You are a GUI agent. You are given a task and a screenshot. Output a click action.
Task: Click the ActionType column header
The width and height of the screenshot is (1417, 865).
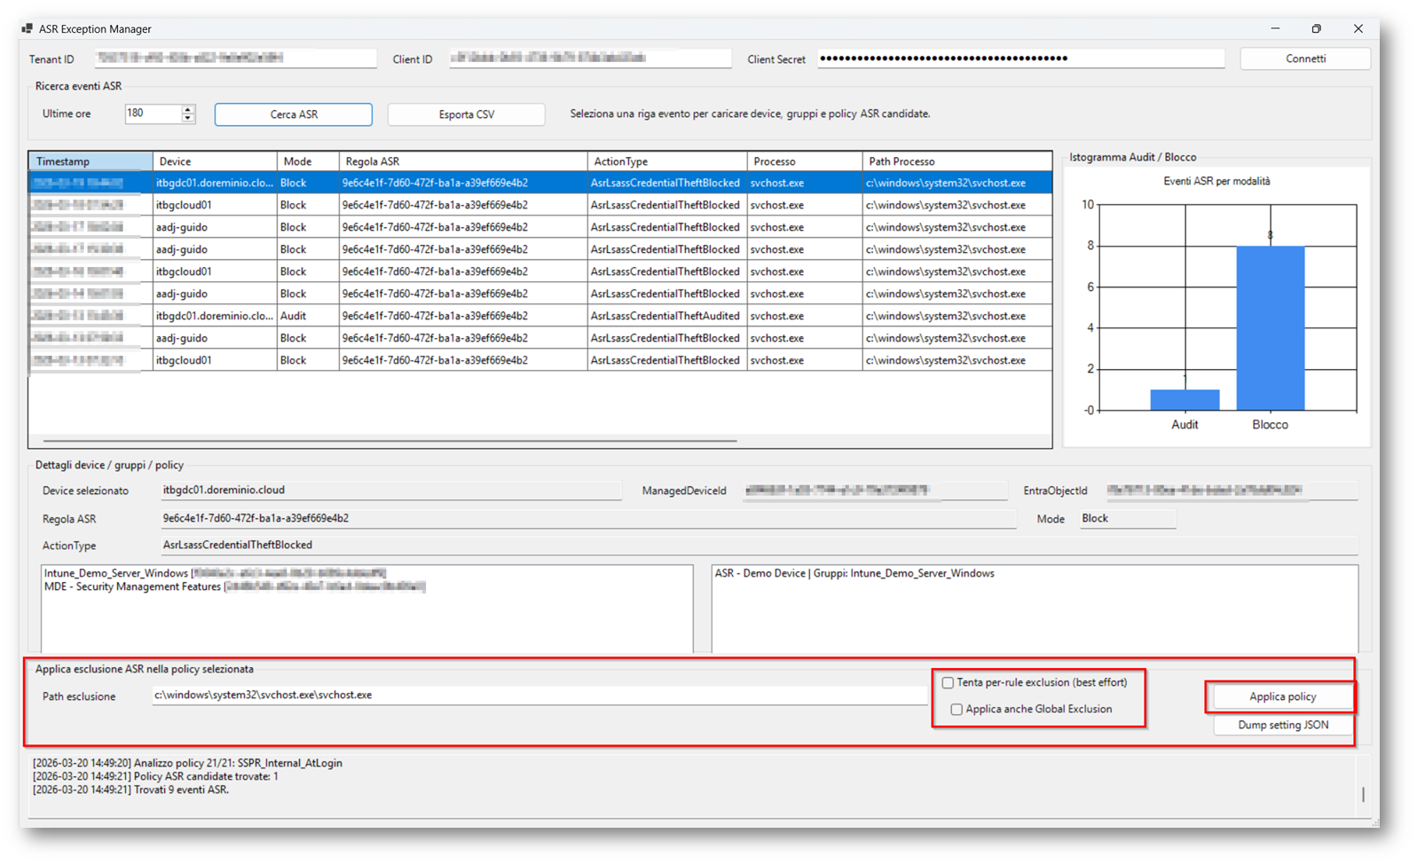click(x=665, y=161)
